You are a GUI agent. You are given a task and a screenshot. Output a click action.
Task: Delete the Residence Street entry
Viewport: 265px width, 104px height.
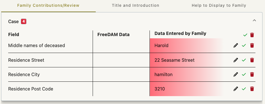(252, 60)
